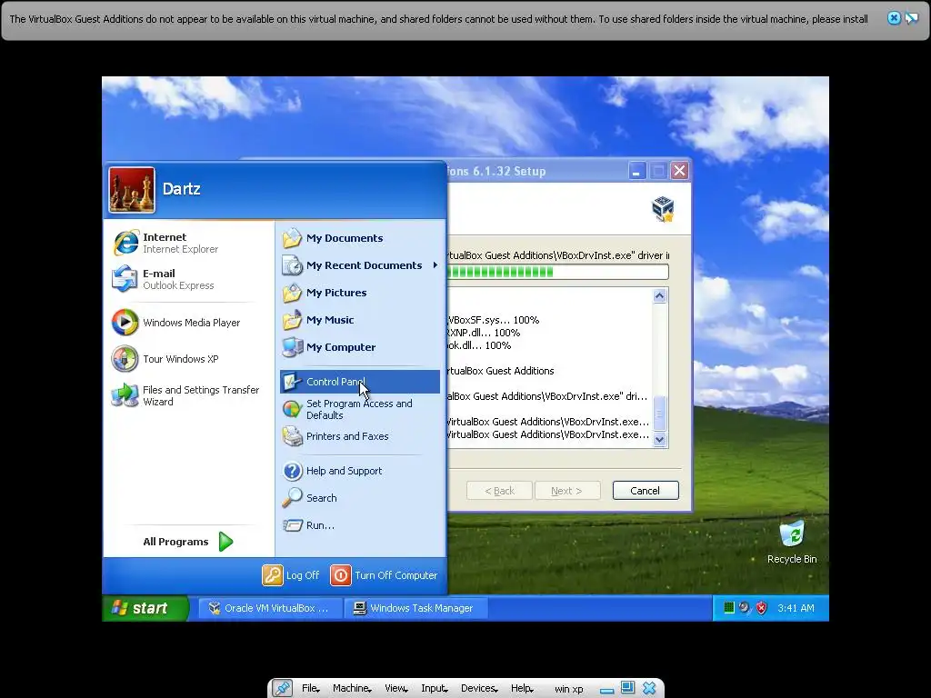Dismiss the Guest Additions notification with X
This screenshot has width=931, height=698.
(894, 18)
